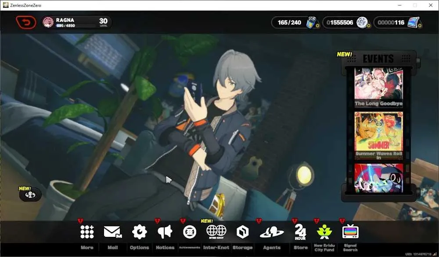
Task: Click the Mail label
Action: [112, 247]
